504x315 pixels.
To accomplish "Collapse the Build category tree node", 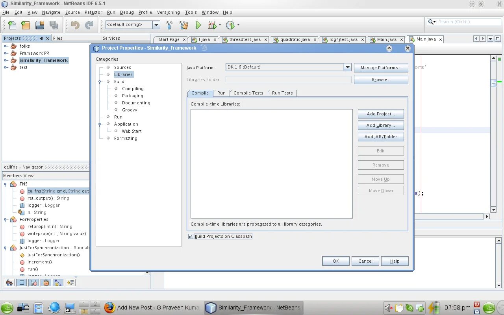I will click(100, 82).
